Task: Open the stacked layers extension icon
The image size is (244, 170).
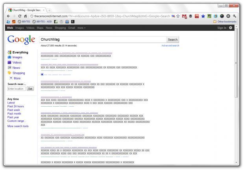Action: coord(190,16)
